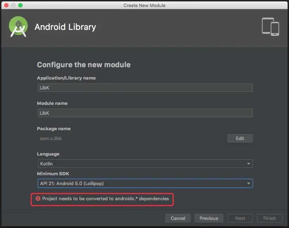289x228 pixels.
Task: Click the 'Create New Module' window title
Action: tap(144, 5)
